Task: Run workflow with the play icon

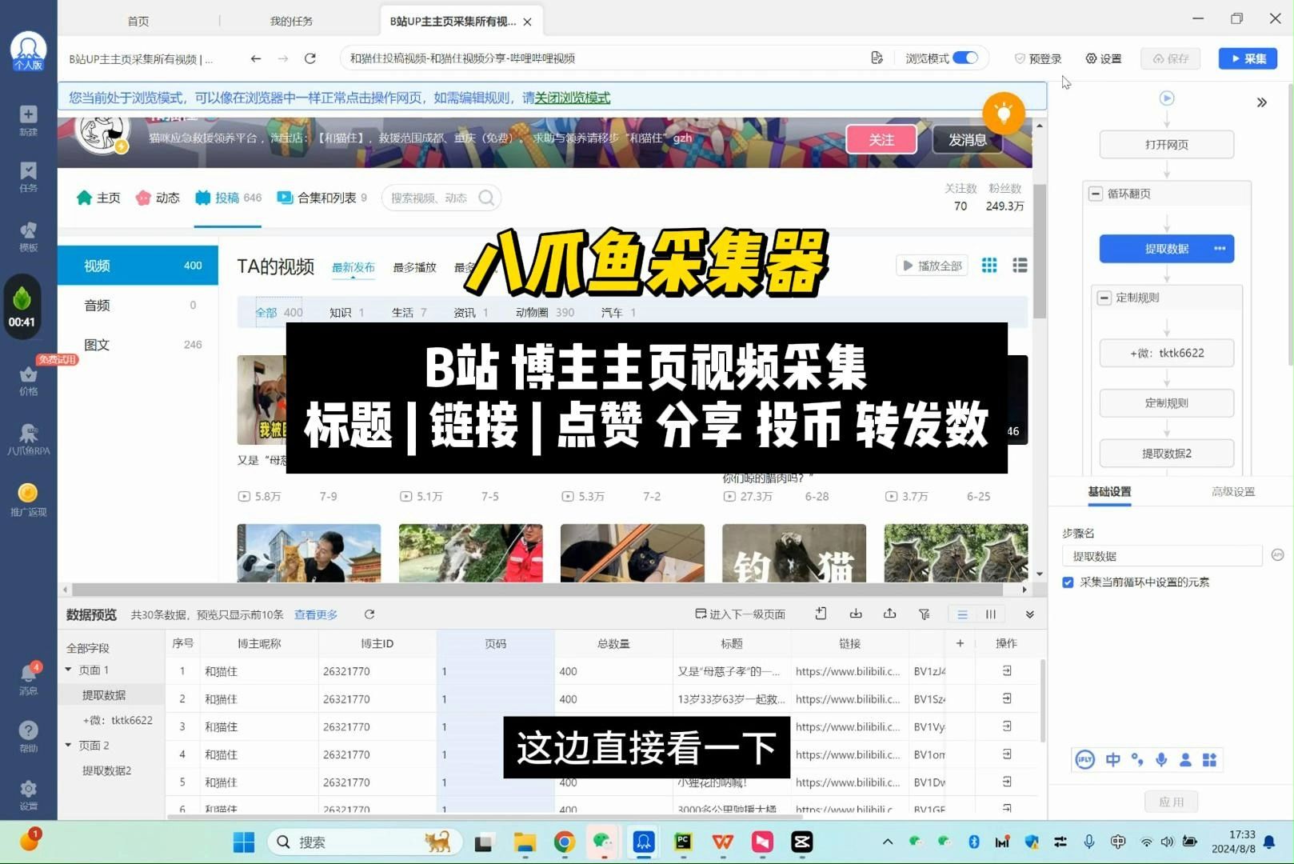Action: coord(1167,98)
